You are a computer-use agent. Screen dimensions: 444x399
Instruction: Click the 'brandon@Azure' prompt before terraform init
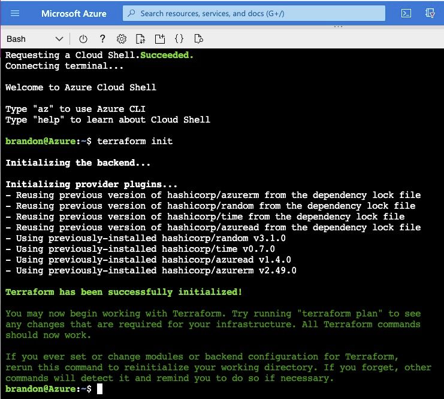coord(41,141)
